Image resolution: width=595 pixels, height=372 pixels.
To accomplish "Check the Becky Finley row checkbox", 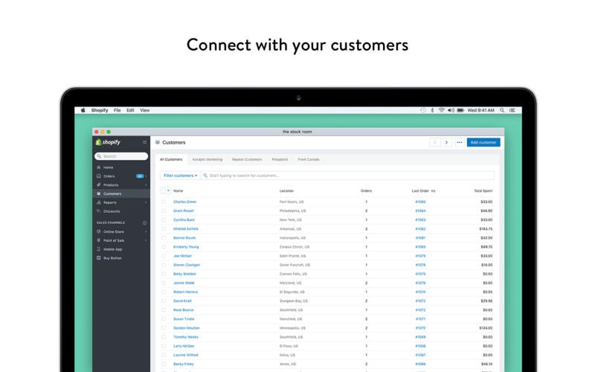I will click(x=164, y=364).
